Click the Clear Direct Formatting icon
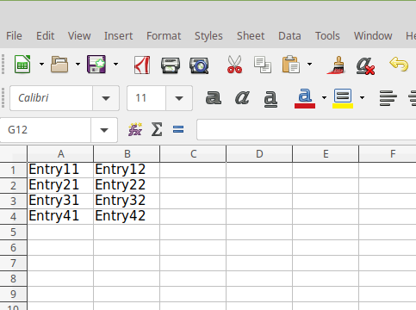This screenshot has width=416, height=310. point(365,65)
